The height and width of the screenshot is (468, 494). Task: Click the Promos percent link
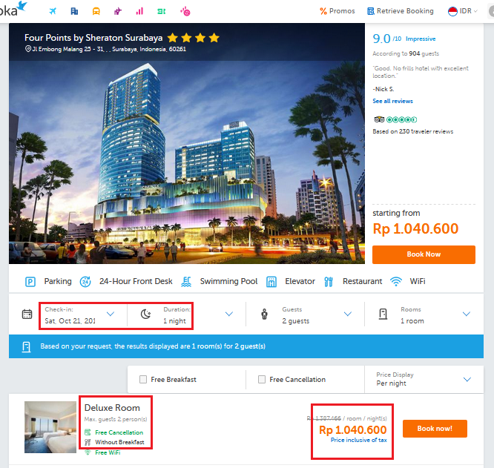[337, 11]
